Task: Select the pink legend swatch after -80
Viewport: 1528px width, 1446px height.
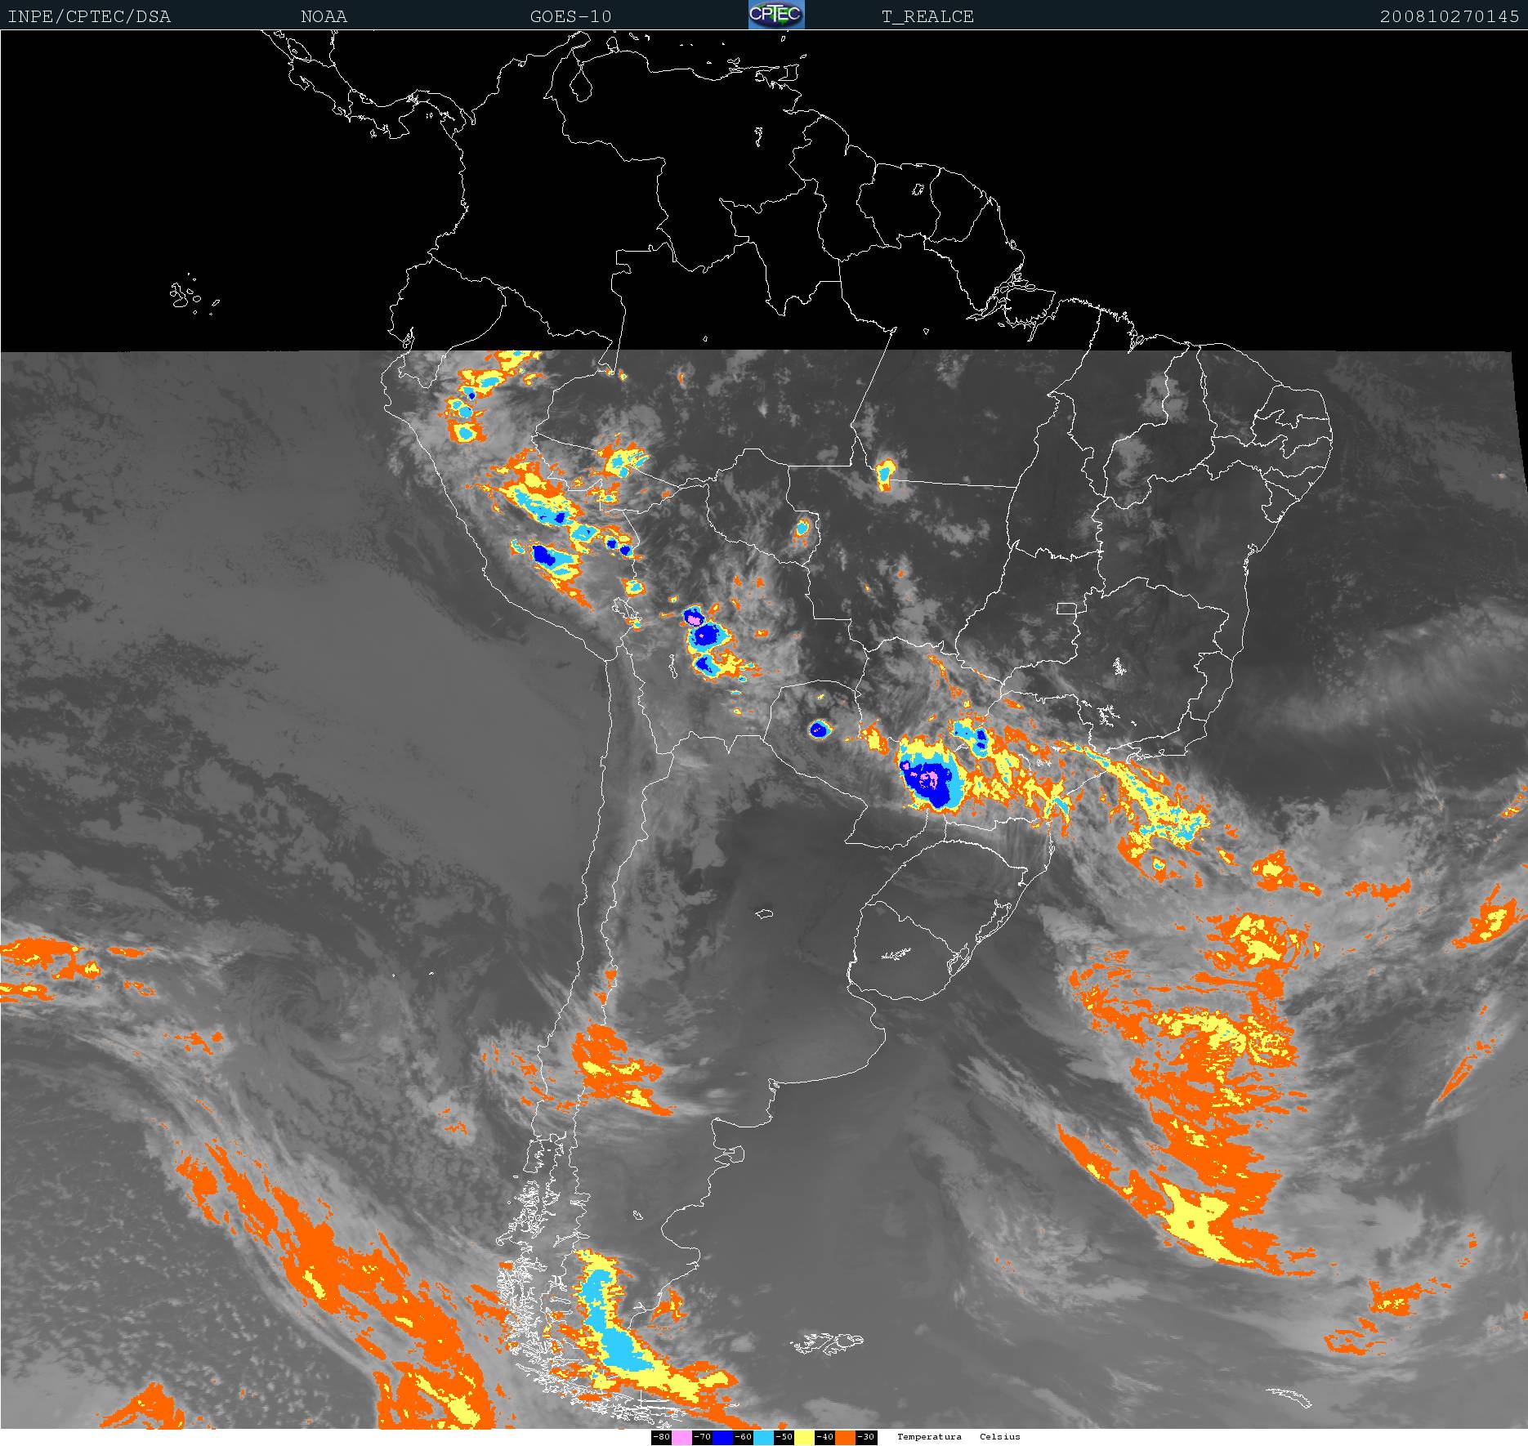Action: [681, 1437]
